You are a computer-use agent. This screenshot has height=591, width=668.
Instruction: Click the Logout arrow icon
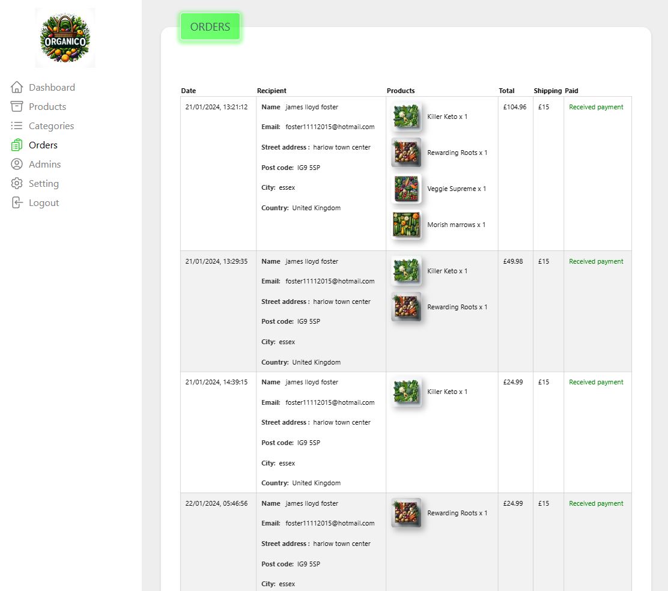point(17,202)
